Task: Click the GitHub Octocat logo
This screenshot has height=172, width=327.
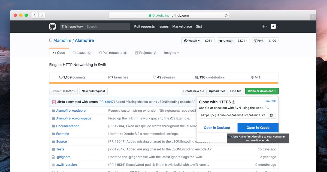Action: point(52,26)
